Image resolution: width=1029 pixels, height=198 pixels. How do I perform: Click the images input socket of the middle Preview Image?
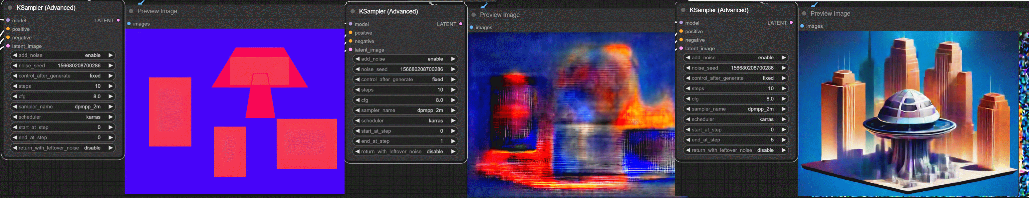(x=472, y=28)
